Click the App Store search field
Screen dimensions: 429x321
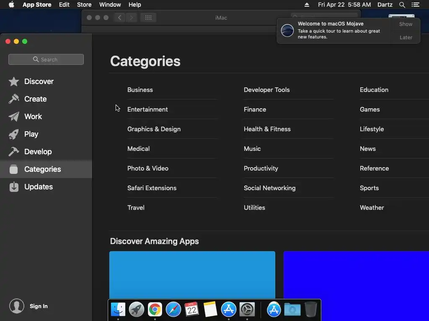(x=46, y=59)
